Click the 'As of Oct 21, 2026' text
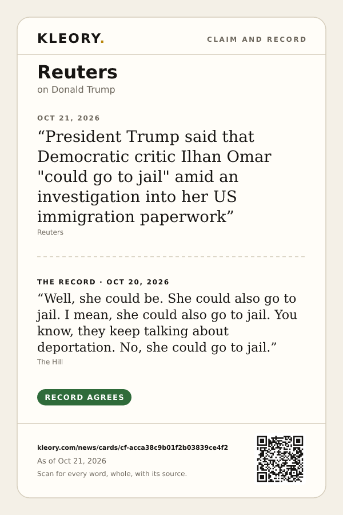The width and height of the screenshot is (343, 515). pyautogui.click(x=71, y=461)
